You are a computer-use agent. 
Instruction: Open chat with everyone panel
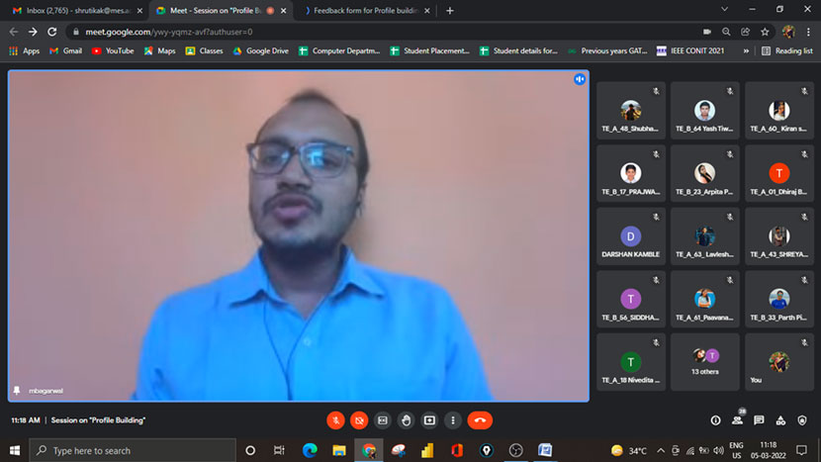[x=759, y=420]
